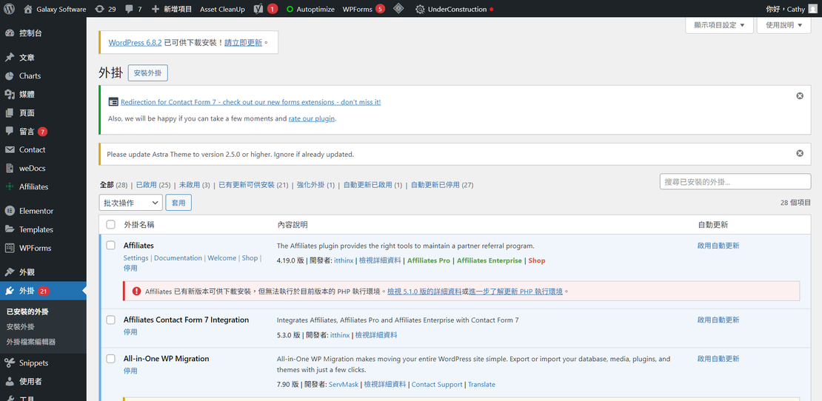Click the WordPress logo in admin bar
The height and width of the screenshot is (401, 822).
coord(10,10)
